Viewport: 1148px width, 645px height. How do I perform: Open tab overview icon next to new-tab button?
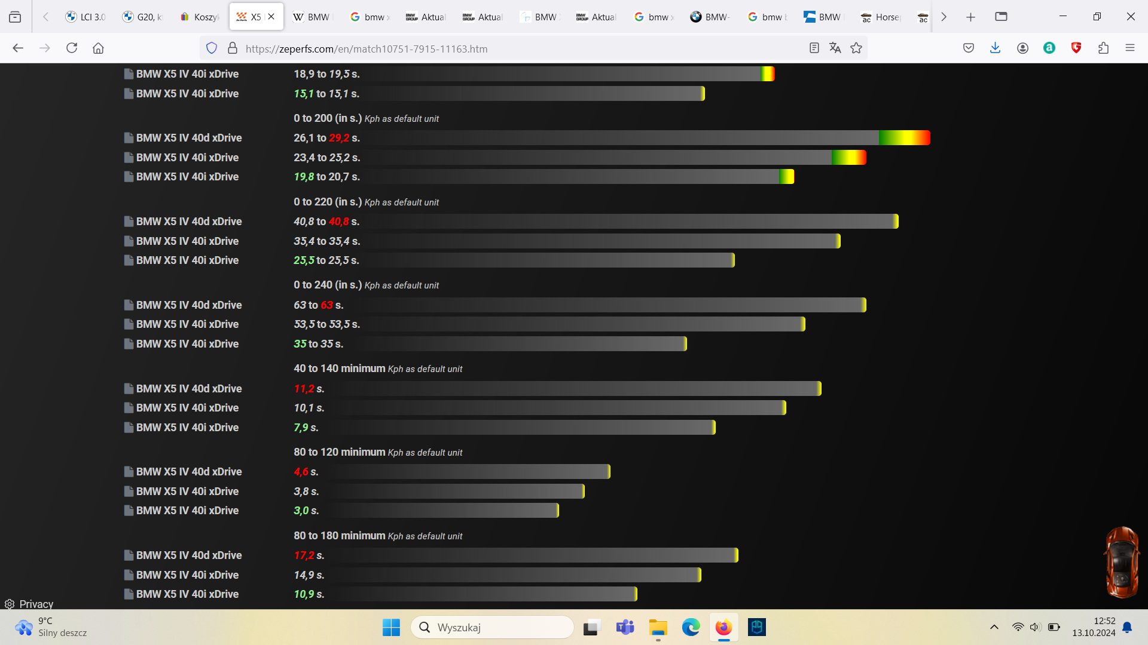coord(1001,17)
